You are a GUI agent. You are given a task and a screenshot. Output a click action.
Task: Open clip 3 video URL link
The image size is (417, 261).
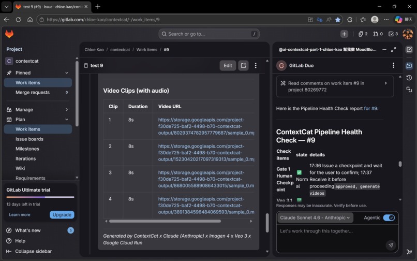point(206,179)
